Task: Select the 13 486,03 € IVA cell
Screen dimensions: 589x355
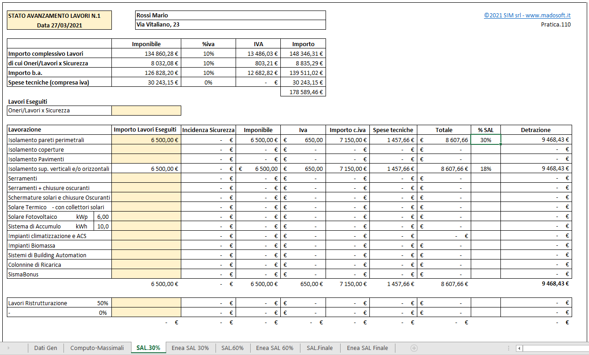Action: click(x=258, y=53)
